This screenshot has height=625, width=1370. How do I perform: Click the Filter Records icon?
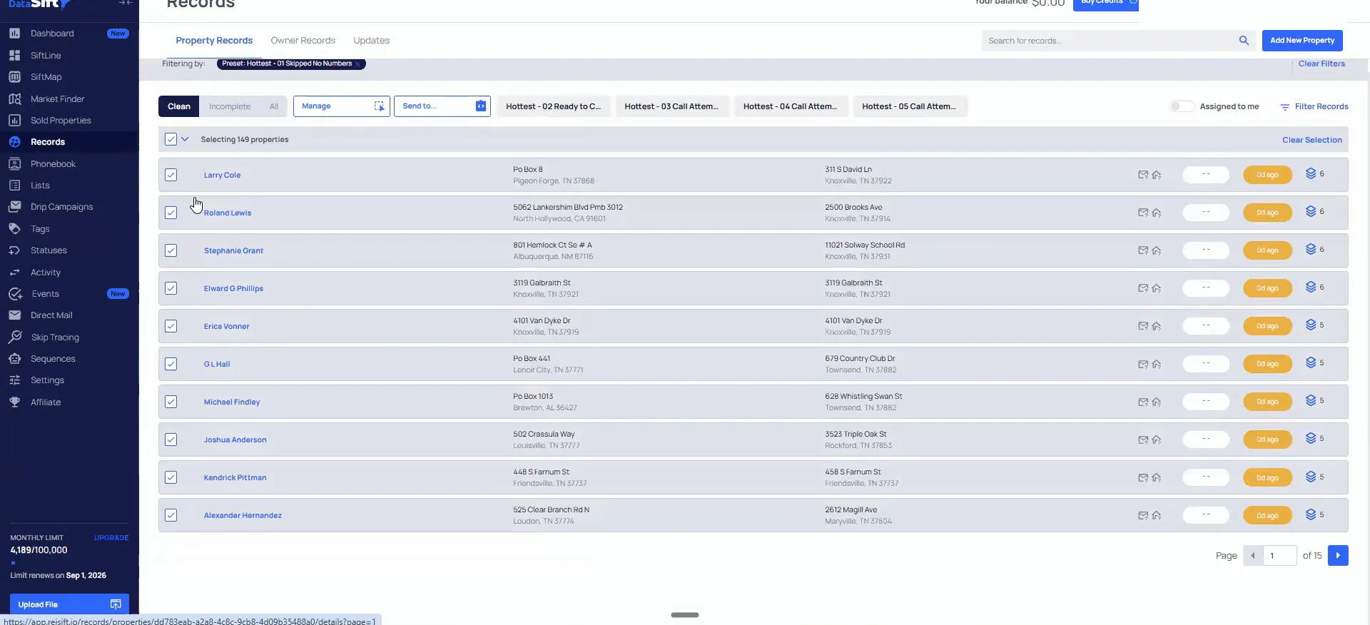1284,107
